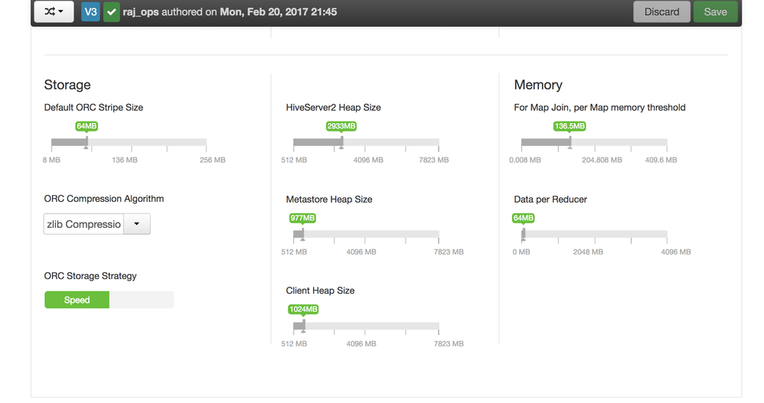Save the Hive configuration
Image resolution: width=764 pixels, height=403 pixels.
point(715,12)
